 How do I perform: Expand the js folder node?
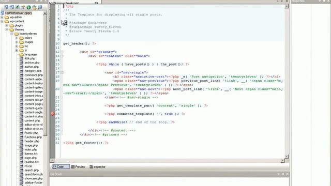point(17,51)
